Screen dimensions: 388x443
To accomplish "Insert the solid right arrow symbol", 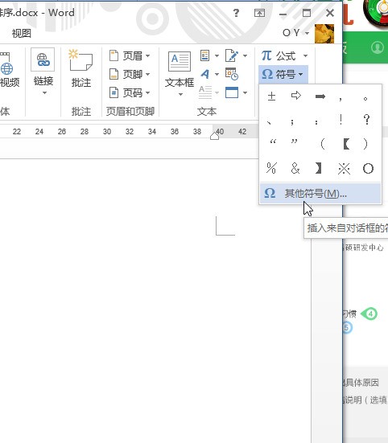I will tap(320, 96).
